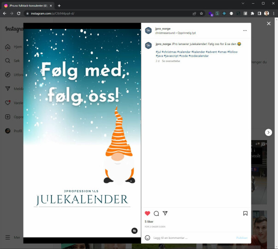Click jpro_norge avatar in the post header

(148, 30)
